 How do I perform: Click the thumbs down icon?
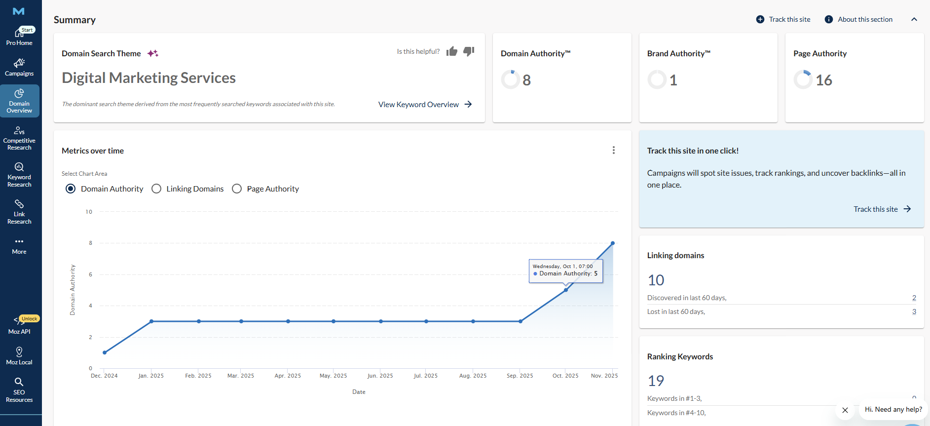(469, 51)
